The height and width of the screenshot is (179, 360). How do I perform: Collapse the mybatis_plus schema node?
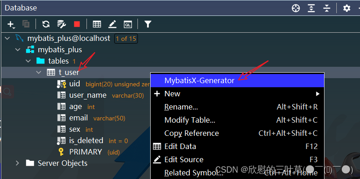click(18, 50)
